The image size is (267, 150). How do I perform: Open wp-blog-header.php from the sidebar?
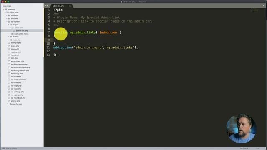coord(19,64)
